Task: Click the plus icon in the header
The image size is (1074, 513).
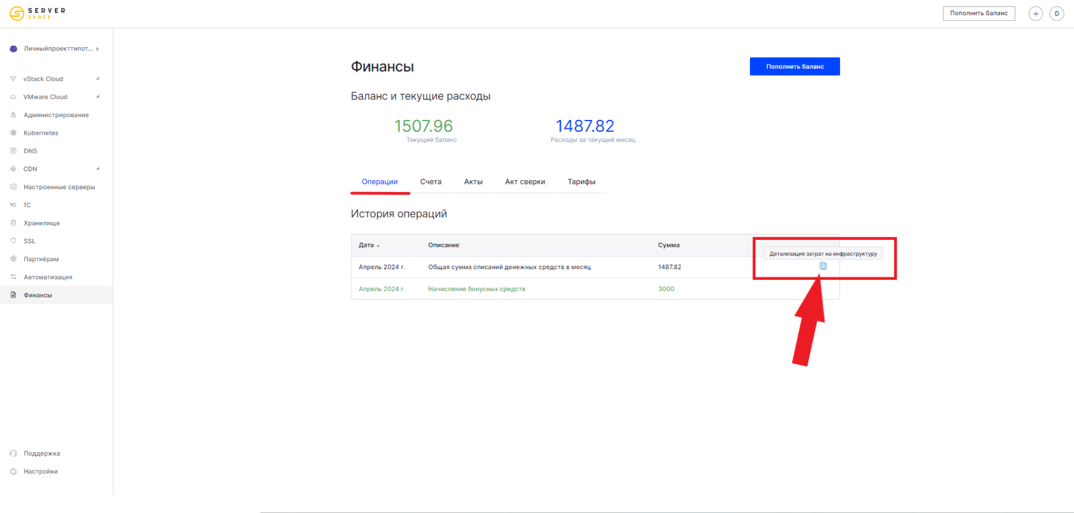Action: 1036,14
